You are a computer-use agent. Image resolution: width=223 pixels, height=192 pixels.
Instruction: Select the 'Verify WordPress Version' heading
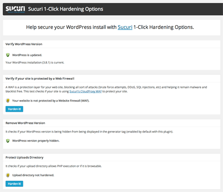pos(24,44)
